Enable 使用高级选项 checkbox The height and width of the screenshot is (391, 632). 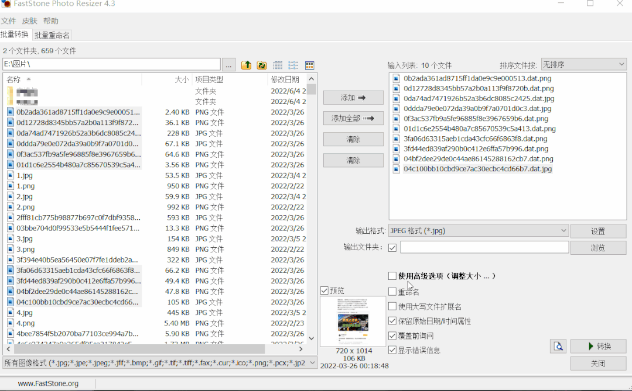pyautogui.click(x=392, y=276)
